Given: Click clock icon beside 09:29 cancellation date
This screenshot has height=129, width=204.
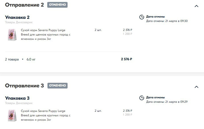Looking at the screenshot, I should coord(142,98).
